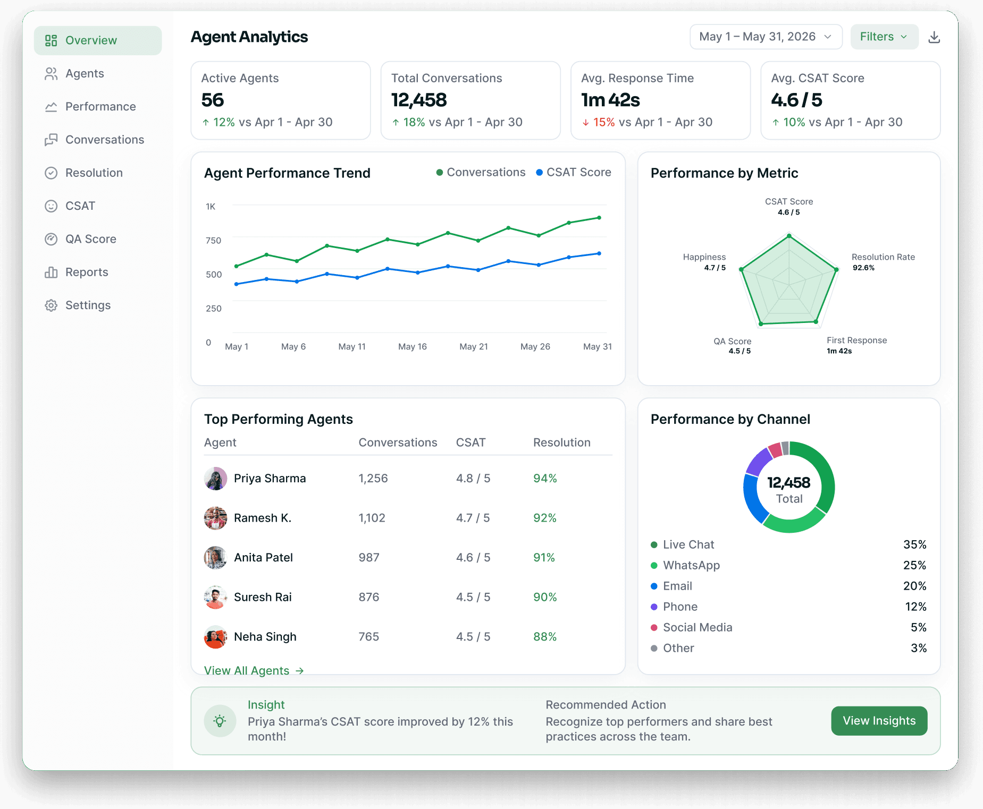The width and height of the screenshot is (983, 809).
Task: Open the Reports section
Action: (x=98, y=272)
